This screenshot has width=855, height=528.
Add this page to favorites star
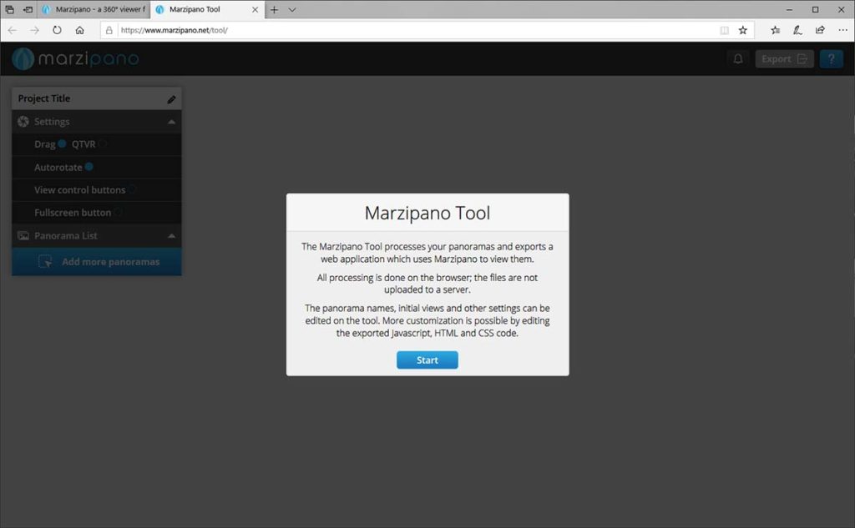click(x=742, y=30)
